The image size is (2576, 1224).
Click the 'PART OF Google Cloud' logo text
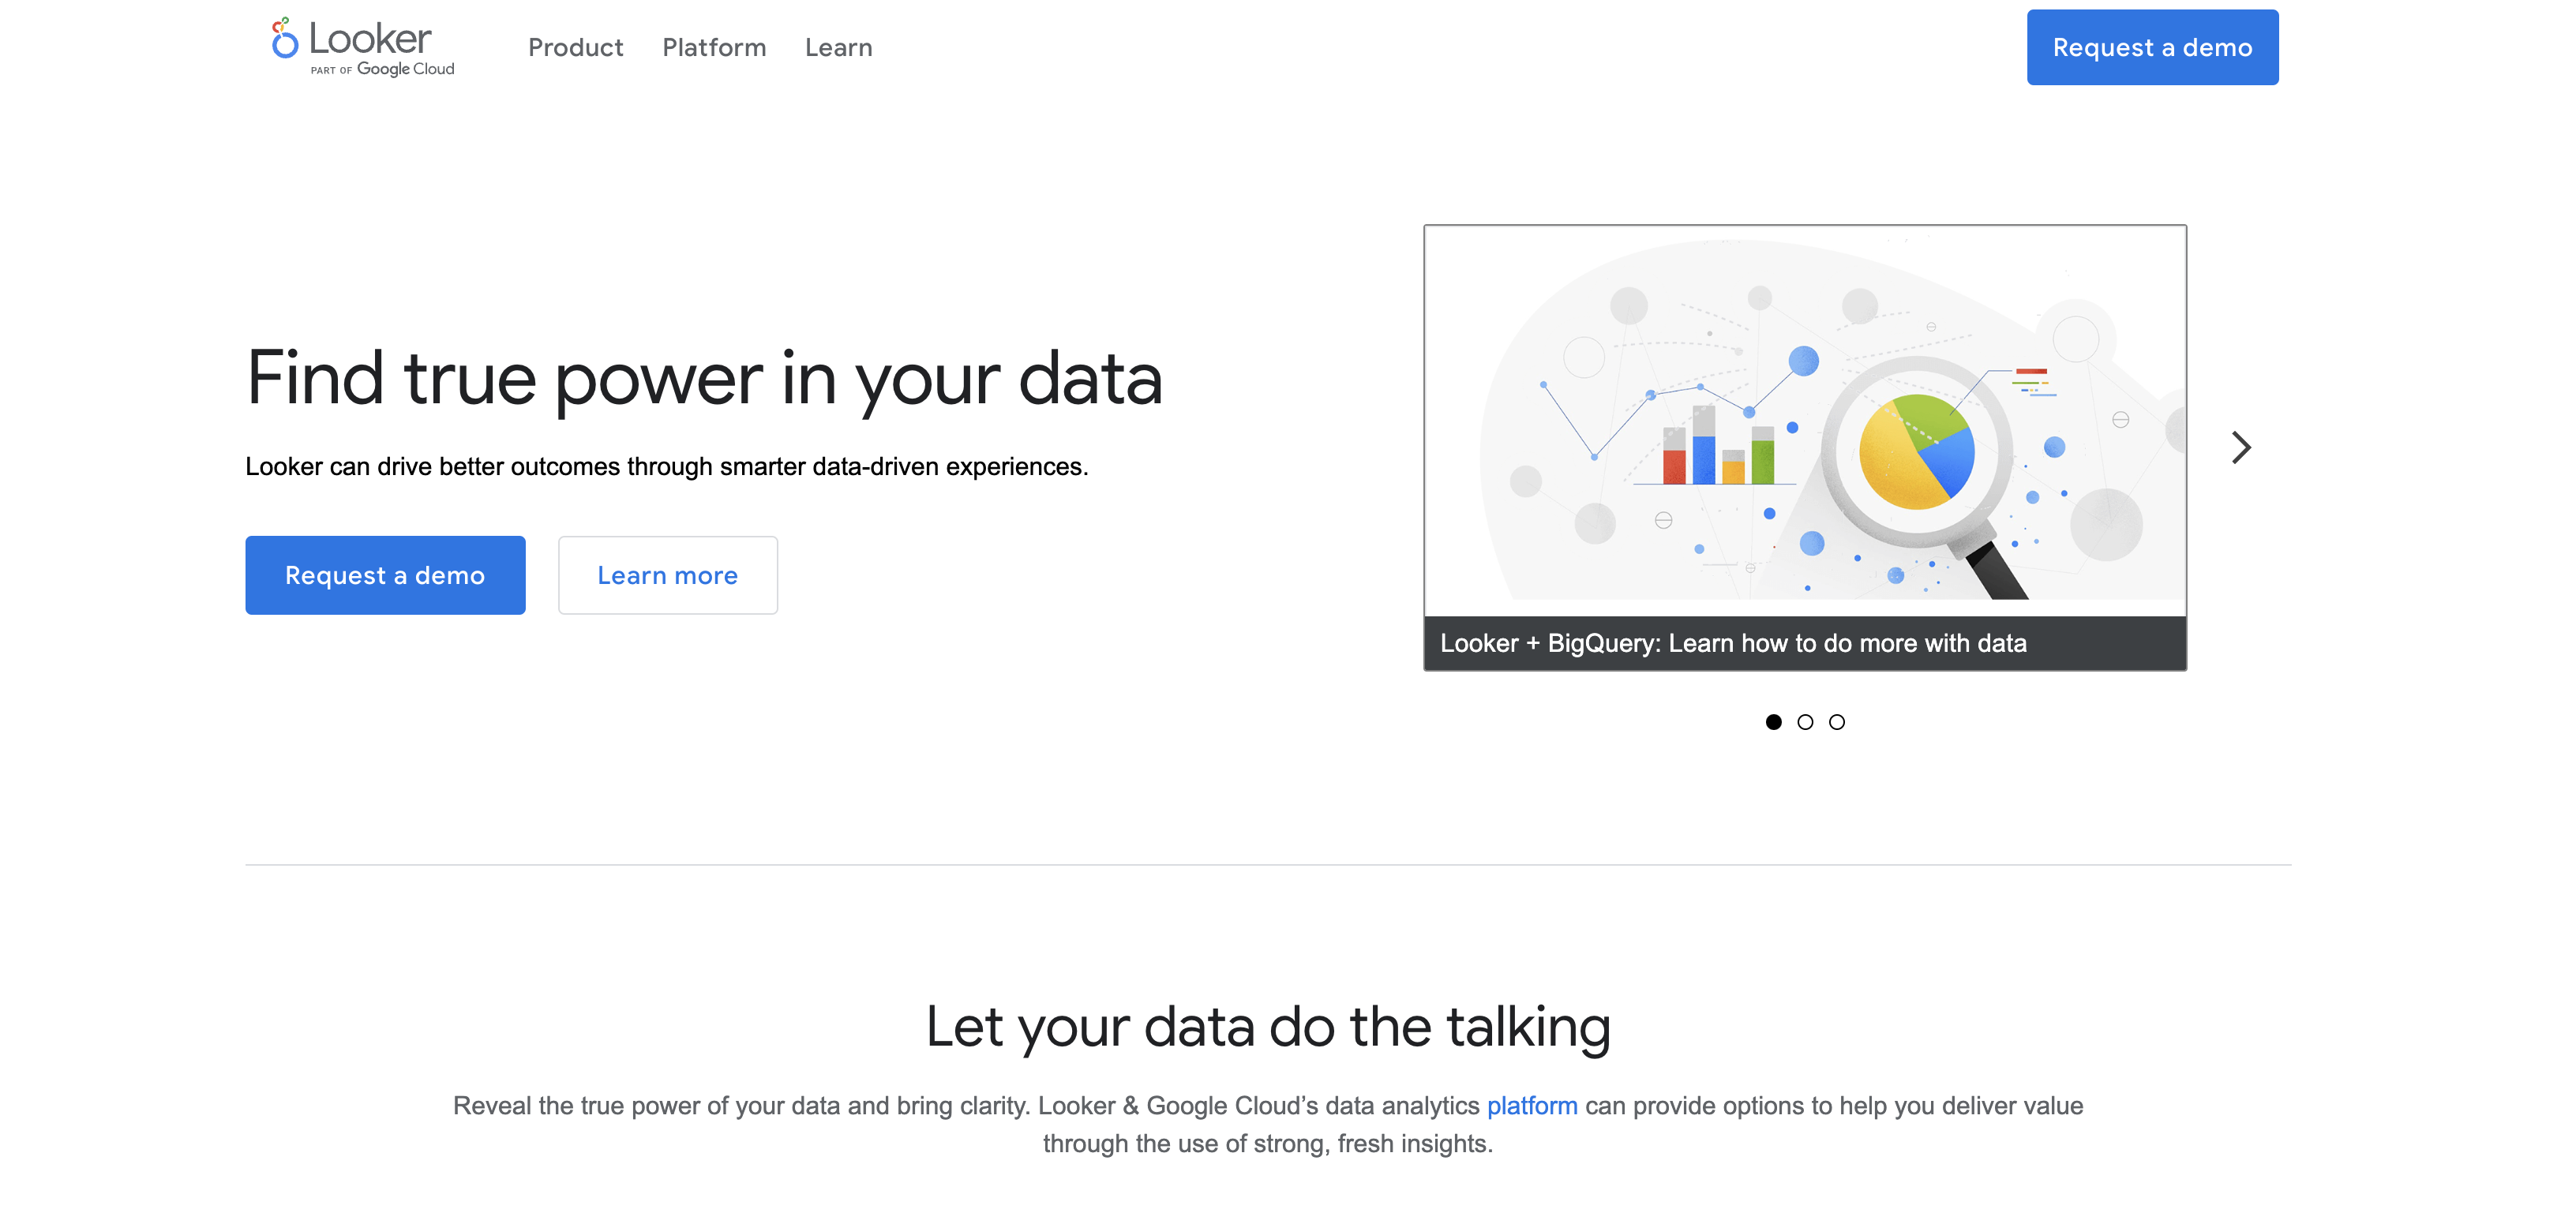(382, 69)
